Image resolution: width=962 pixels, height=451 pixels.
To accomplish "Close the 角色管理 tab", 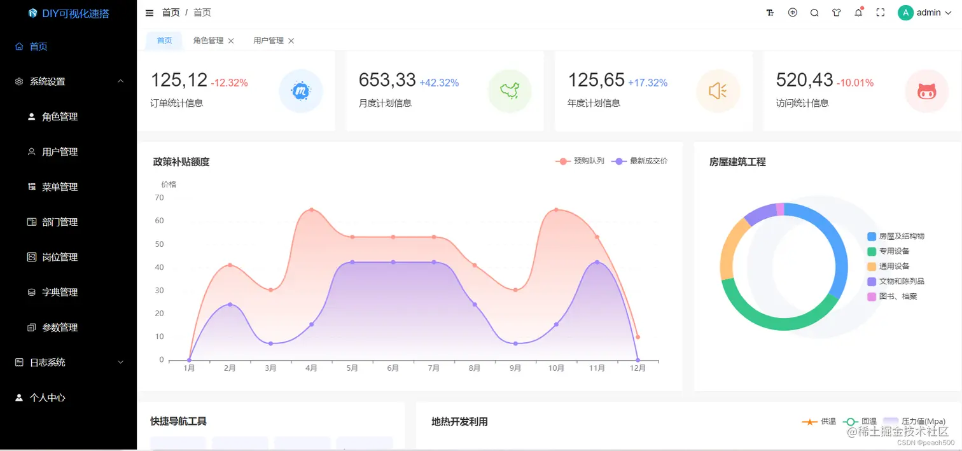I will pos(231,41).
